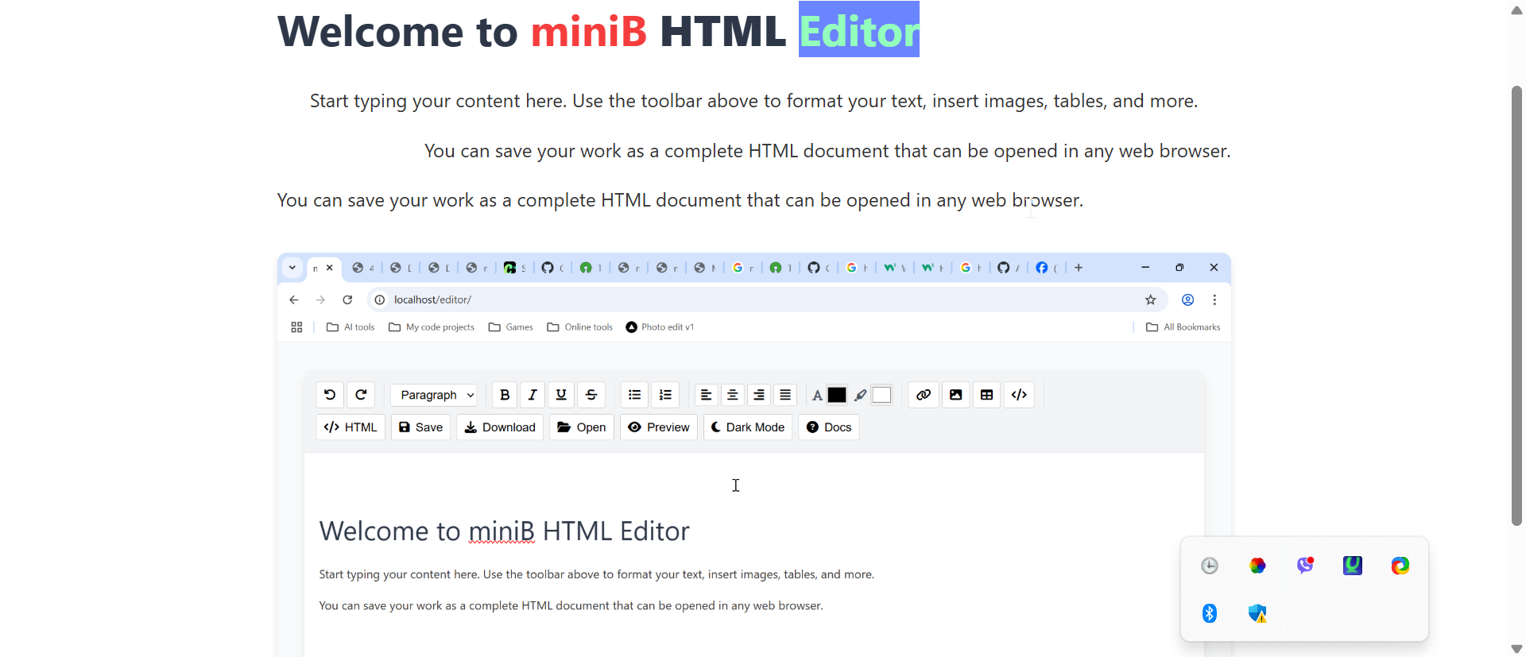Insert a table with the table icon
Viewport: 1526px width, 657px height.
tap(986, 395)
